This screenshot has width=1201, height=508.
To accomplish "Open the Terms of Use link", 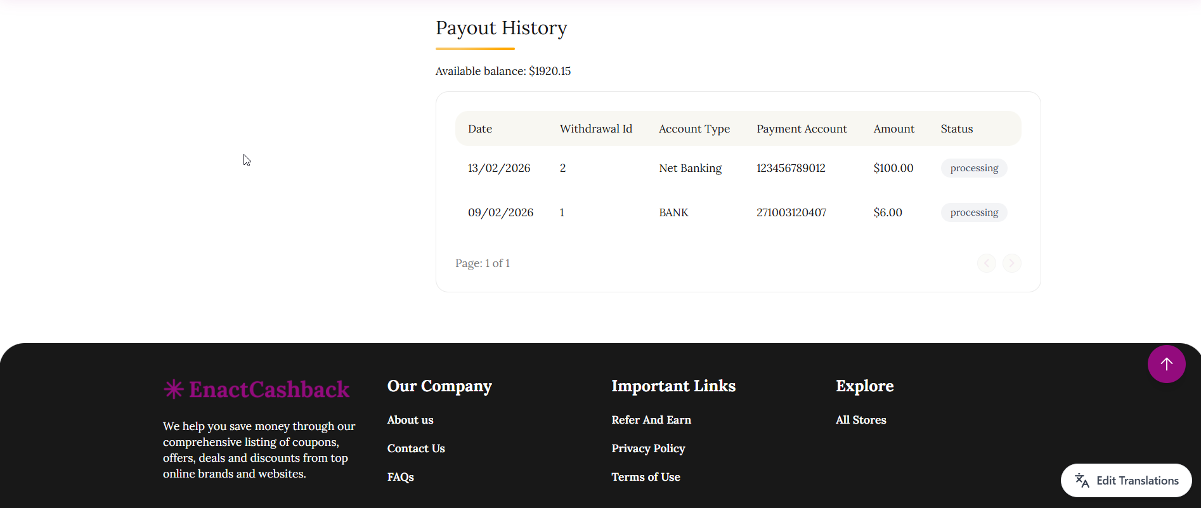I will coord(646,477).
